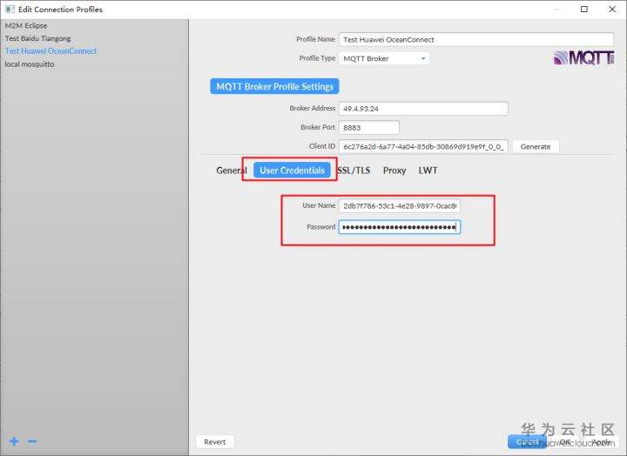Edit the Broker Address field
This screenshot has width=627, height=456.
[423, 108]
